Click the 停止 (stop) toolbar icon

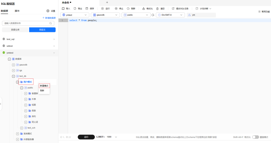116,8
